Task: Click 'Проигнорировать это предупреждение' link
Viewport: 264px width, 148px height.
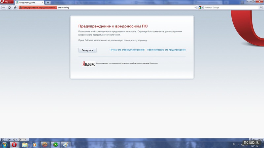Action: [x=166, y=50]
